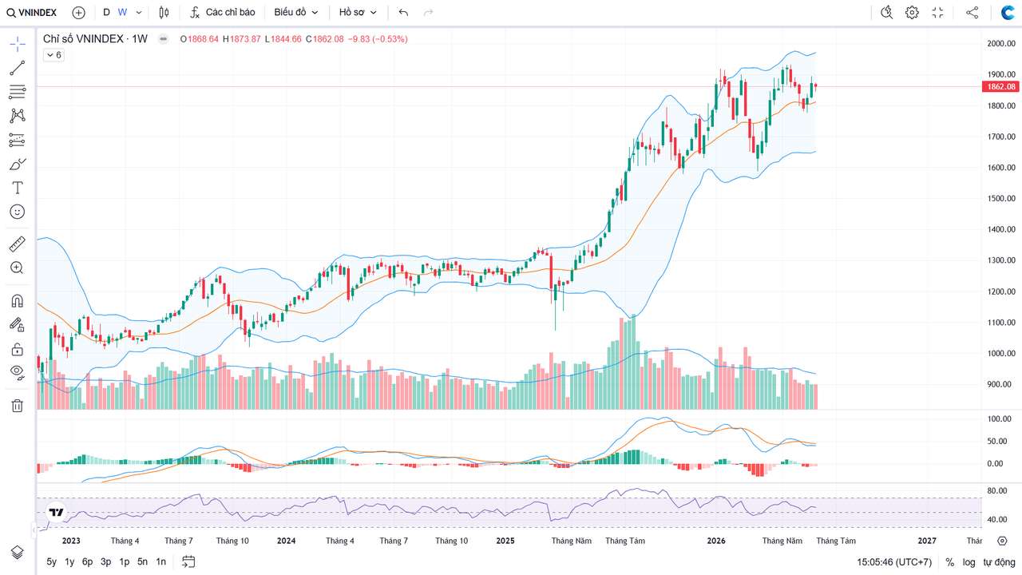Activate the magnet mode tool
Screen dimensions: 1022x575
point(17,301)
